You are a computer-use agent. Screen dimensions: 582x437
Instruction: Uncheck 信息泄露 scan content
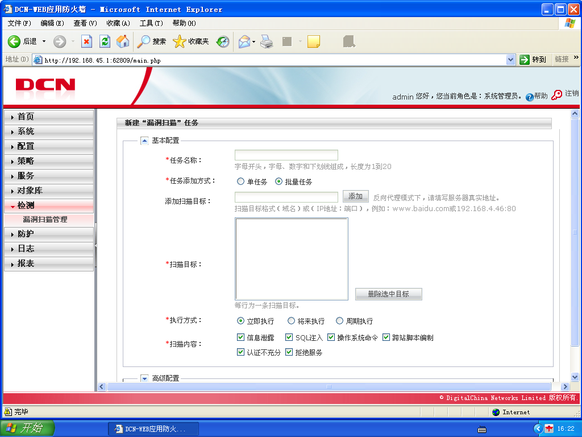pyautogui.click(x=240, y=337)
